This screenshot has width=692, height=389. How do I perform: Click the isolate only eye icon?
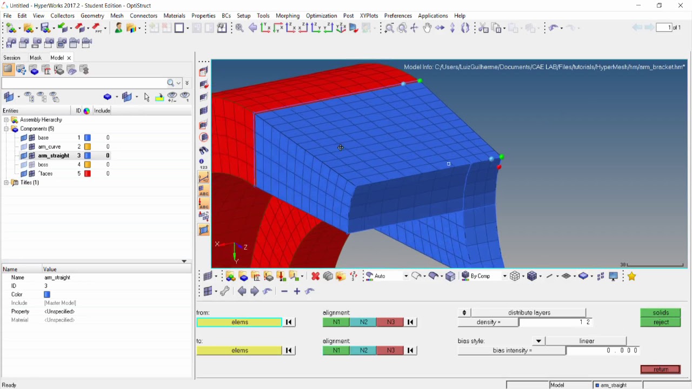click(x=185, y=97)
